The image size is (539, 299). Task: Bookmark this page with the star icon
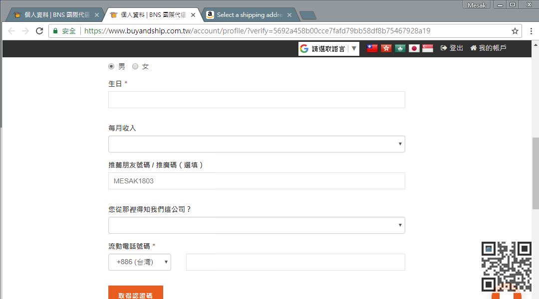(515, 31)
